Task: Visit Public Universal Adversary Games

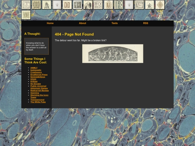Action: coord(39,87)
